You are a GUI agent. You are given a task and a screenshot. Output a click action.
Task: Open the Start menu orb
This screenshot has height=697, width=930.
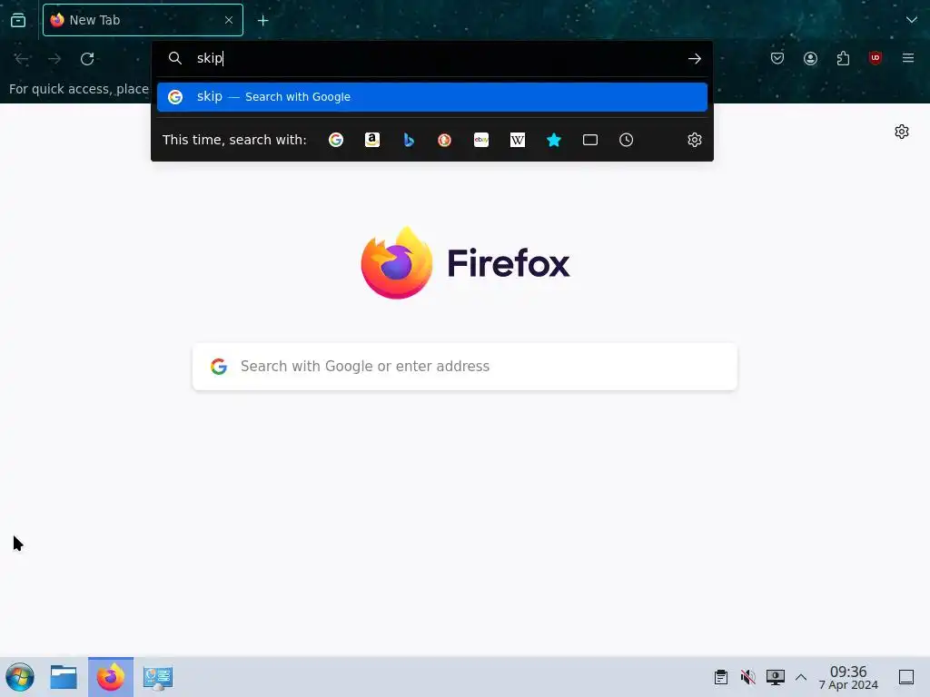pyautogui.click(x=20, y=677)
